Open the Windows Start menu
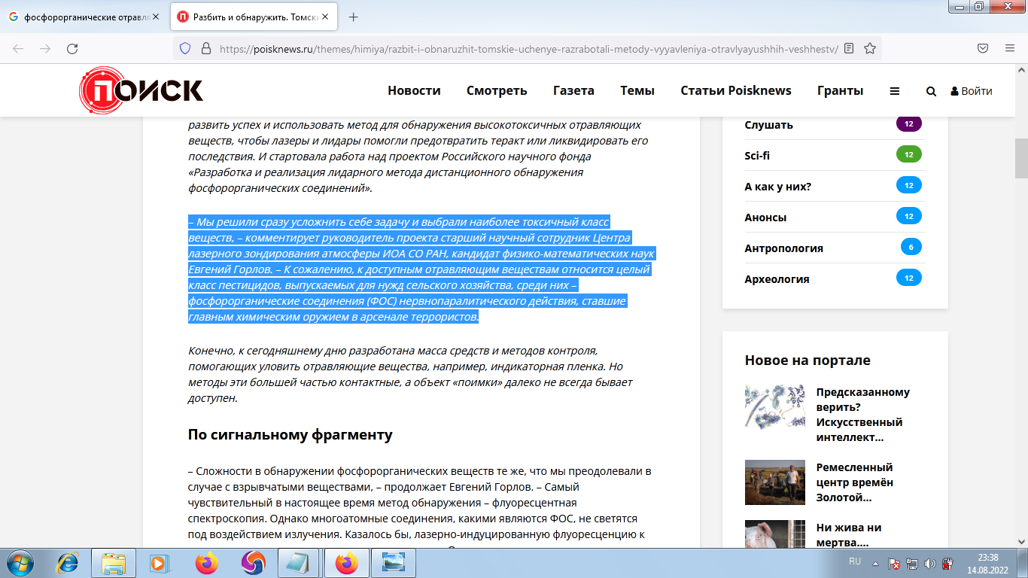The width and height of the screenshot is (1028, 578). (19, 562)
